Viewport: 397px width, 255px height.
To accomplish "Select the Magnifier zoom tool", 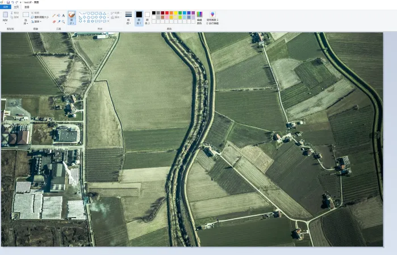I will coord(63,22).
